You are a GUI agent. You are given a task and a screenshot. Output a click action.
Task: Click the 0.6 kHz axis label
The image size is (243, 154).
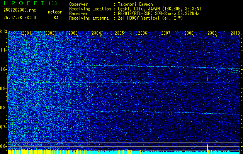(x=3, y=146)
